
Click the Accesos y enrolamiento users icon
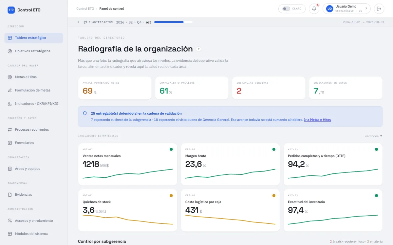tap(10, 221)
